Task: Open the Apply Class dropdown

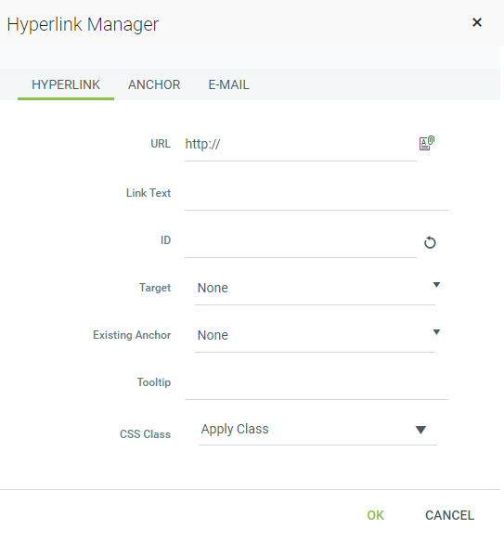Action: pos(317,430)
